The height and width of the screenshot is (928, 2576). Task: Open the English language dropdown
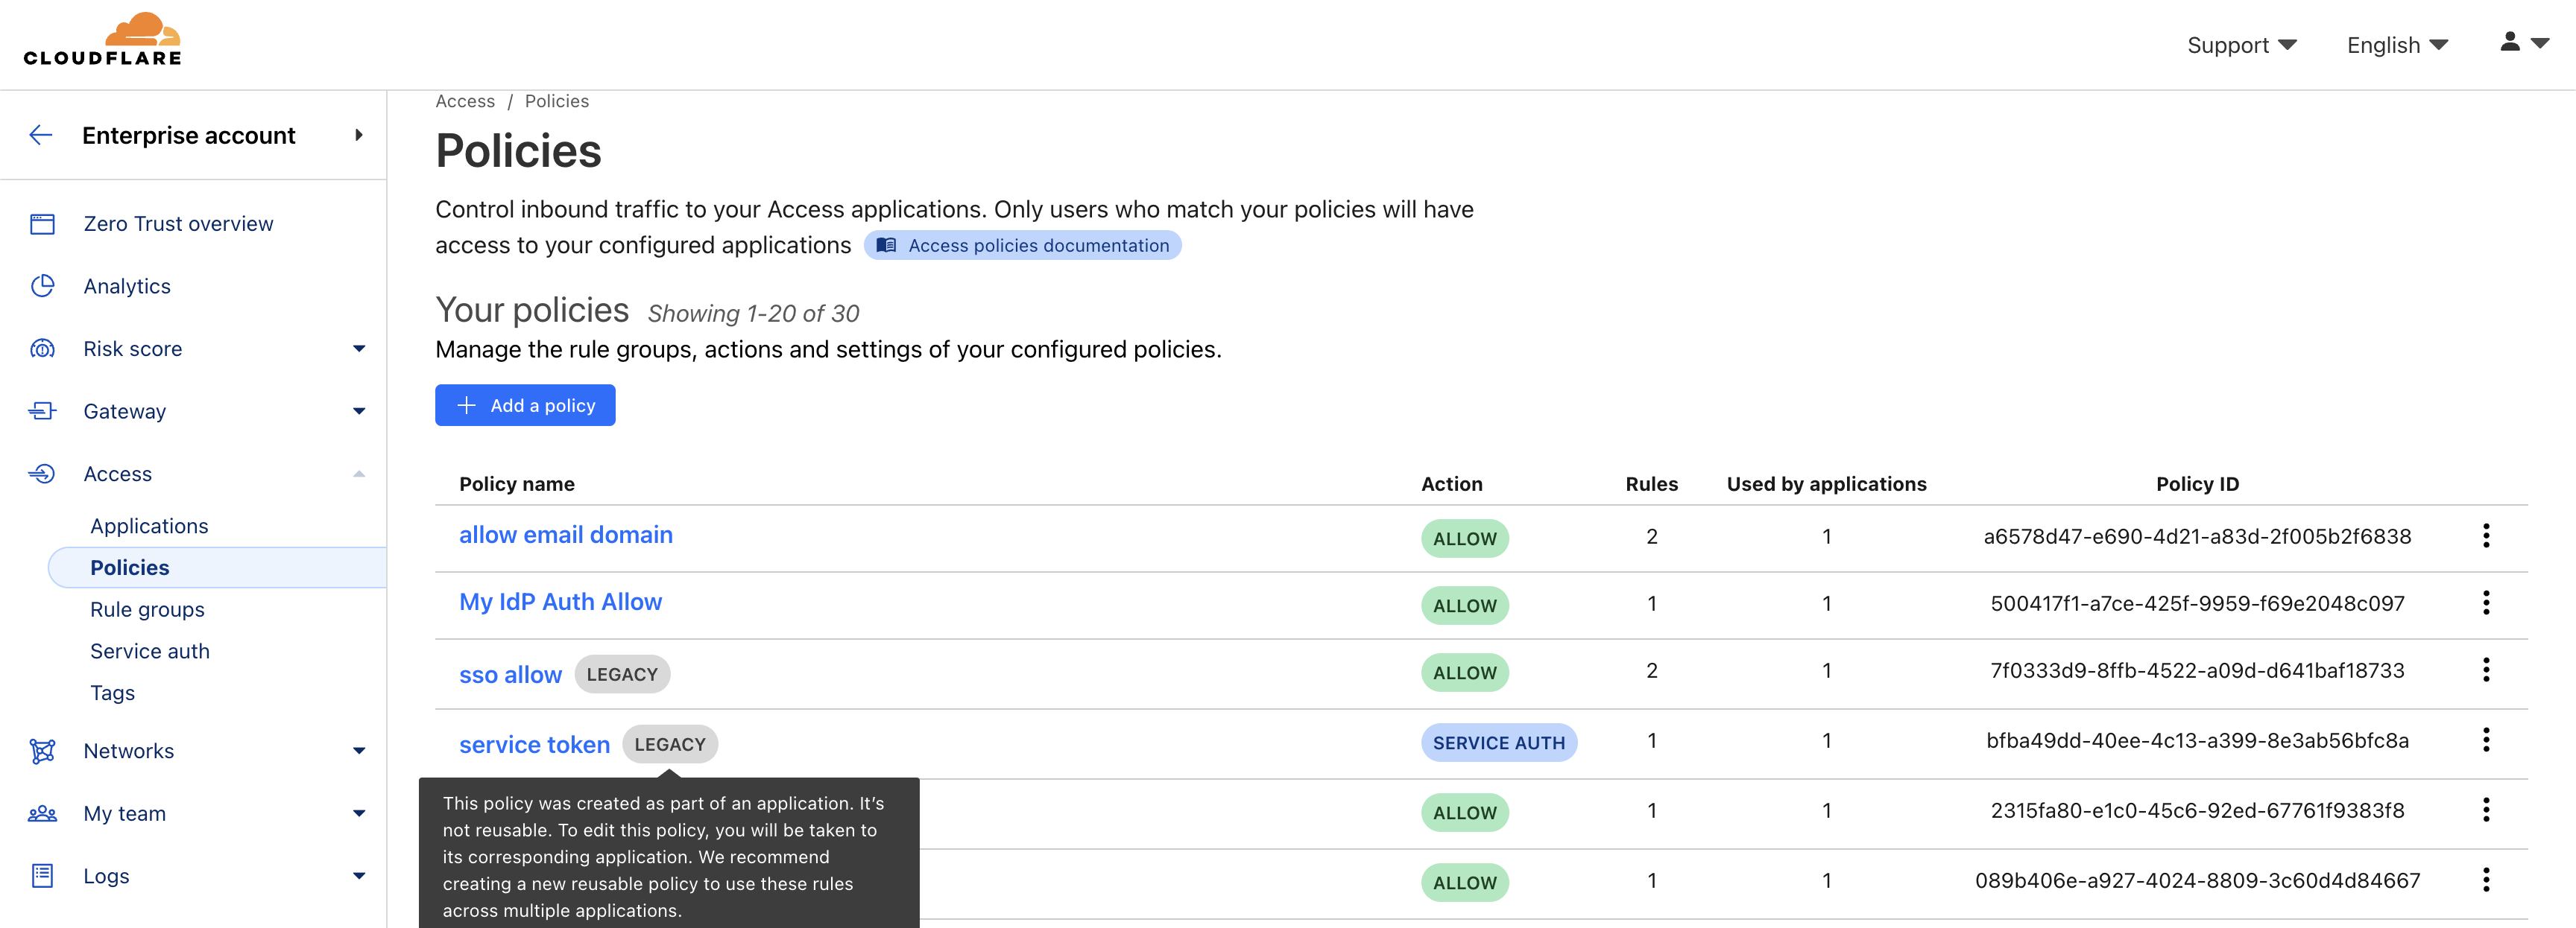point(2396,45)
